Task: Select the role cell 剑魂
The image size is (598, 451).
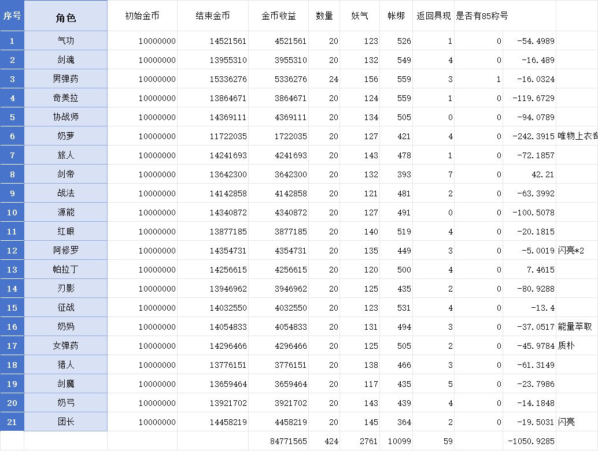Action: [65, 60]
